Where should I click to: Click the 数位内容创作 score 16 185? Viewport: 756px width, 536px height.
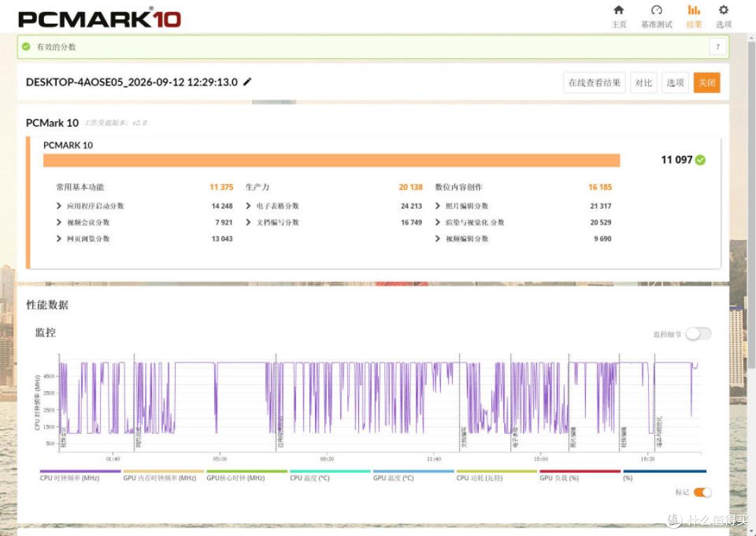pos(600,187)
